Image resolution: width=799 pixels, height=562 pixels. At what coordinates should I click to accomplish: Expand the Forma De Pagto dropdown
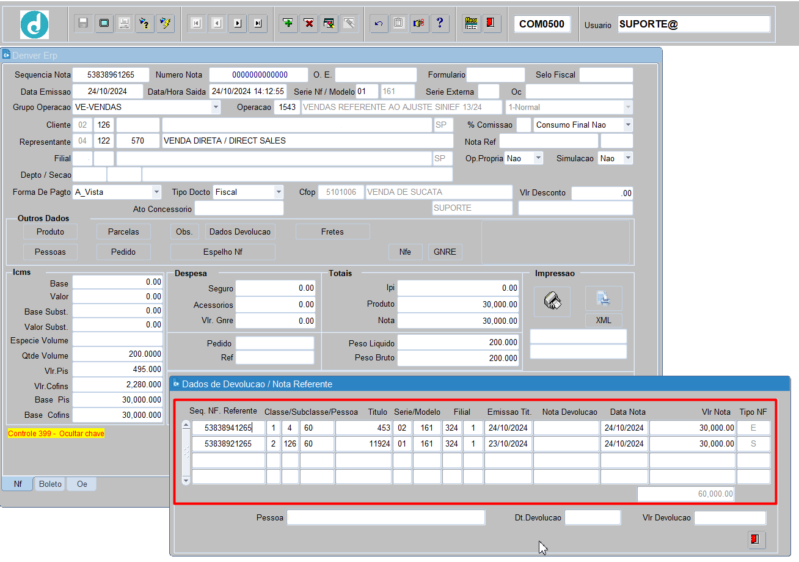157,192
